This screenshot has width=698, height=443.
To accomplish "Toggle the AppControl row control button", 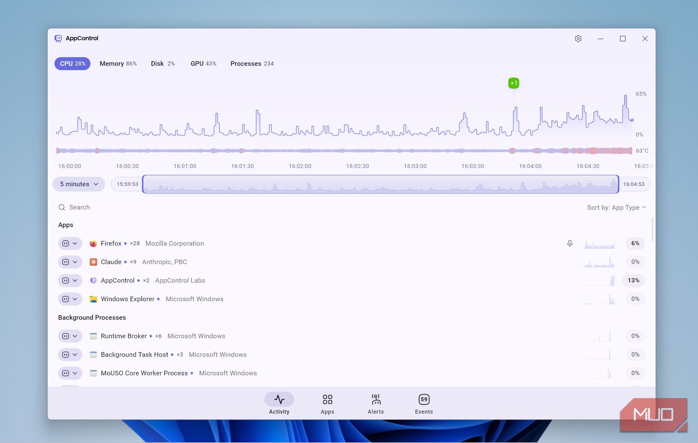I will pyautogui.click(x=65, y=281).
